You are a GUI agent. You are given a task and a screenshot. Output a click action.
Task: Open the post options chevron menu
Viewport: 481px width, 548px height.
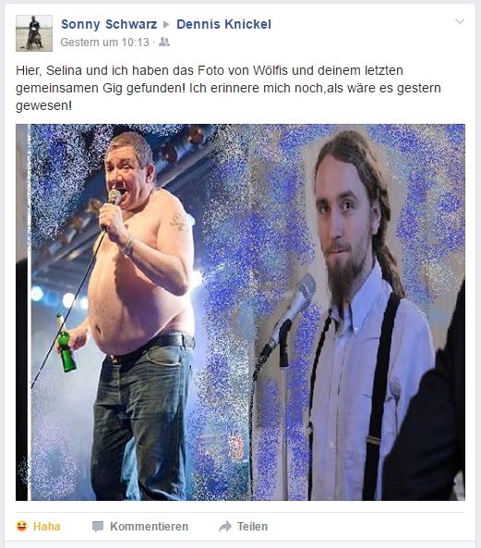pyautogui.click(x=460, y=21)
